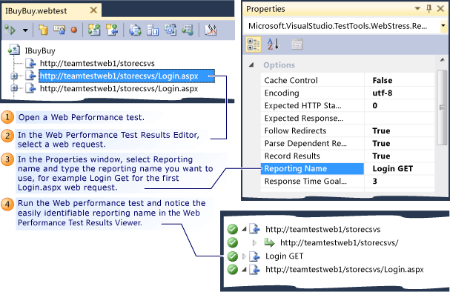Click the green pass icon beside Login GET
The image size is (450, 292).
[233, 256]
